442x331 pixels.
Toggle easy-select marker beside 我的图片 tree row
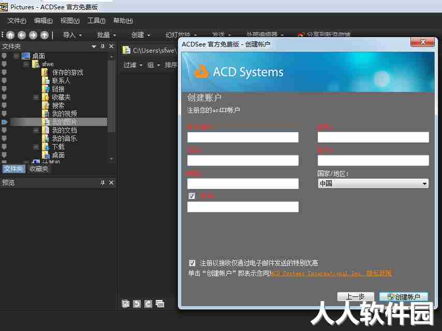click(4, 122)
